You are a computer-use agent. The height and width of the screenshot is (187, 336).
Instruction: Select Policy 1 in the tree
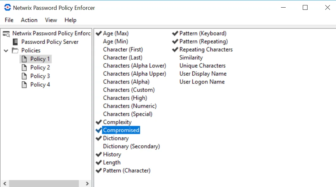coord(40,59)
